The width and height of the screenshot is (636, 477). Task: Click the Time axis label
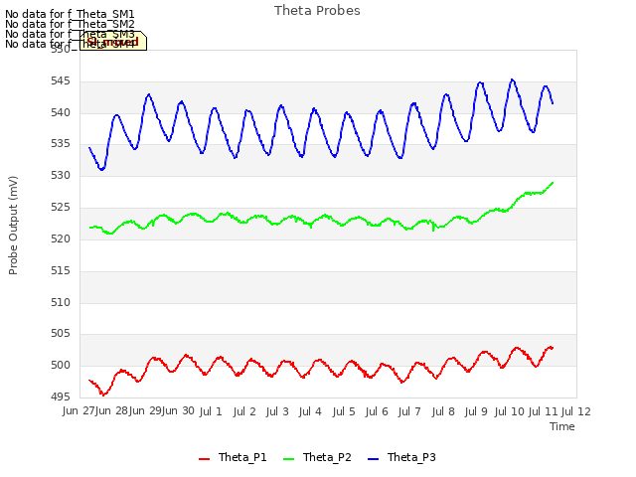[x=562, y=426]
